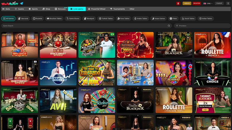The image size is (232, 130).
Task: Filter by Farsi Tables
Action: pyautogui.click(x=123, y=19)
